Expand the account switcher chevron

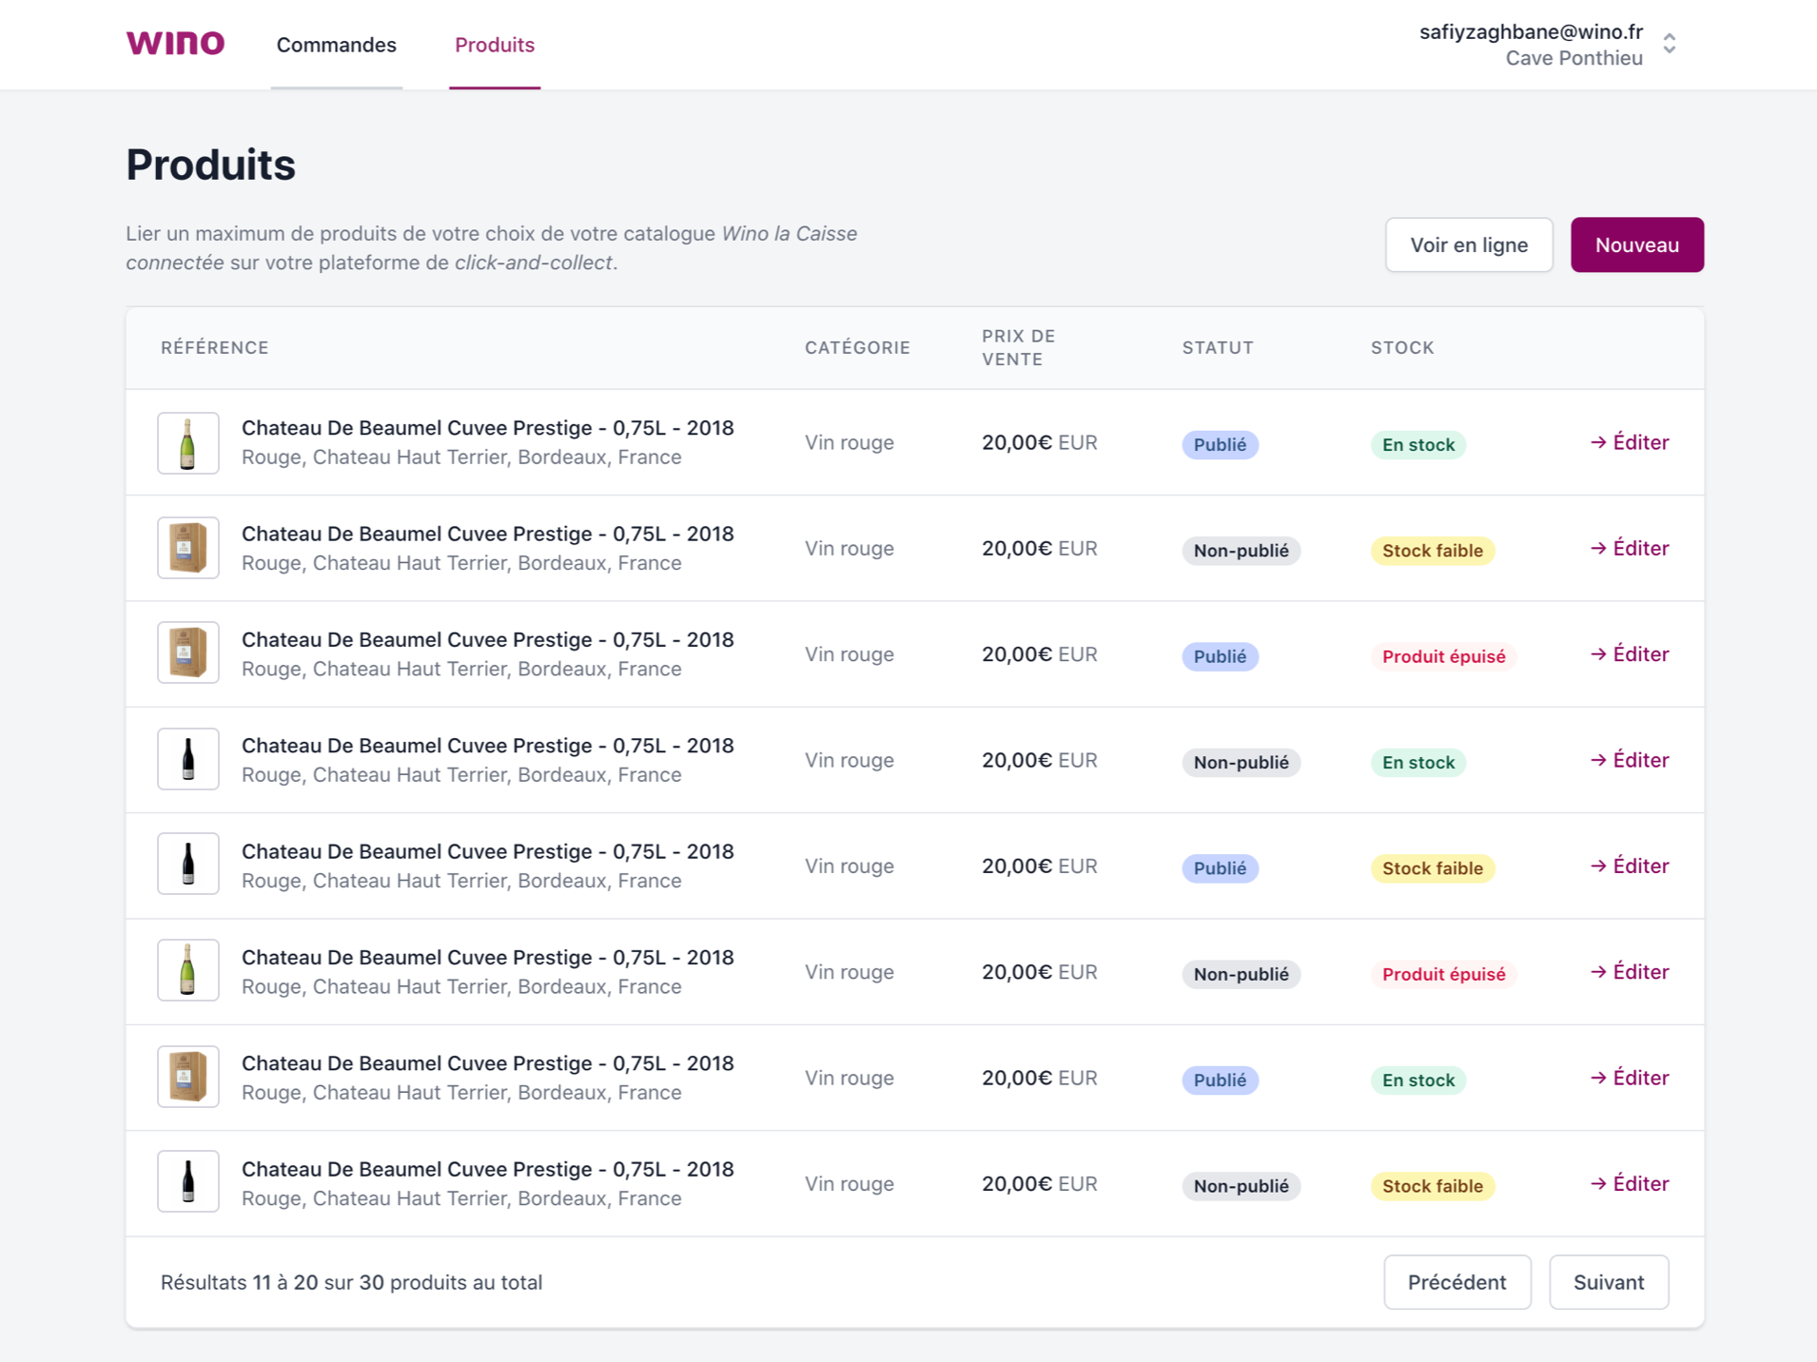[x=1670, y=44]
